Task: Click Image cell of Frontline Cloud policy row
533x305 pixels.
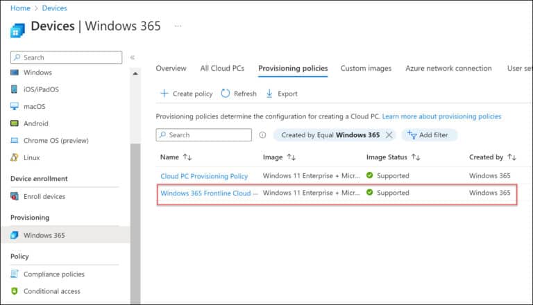Action: 312,193
